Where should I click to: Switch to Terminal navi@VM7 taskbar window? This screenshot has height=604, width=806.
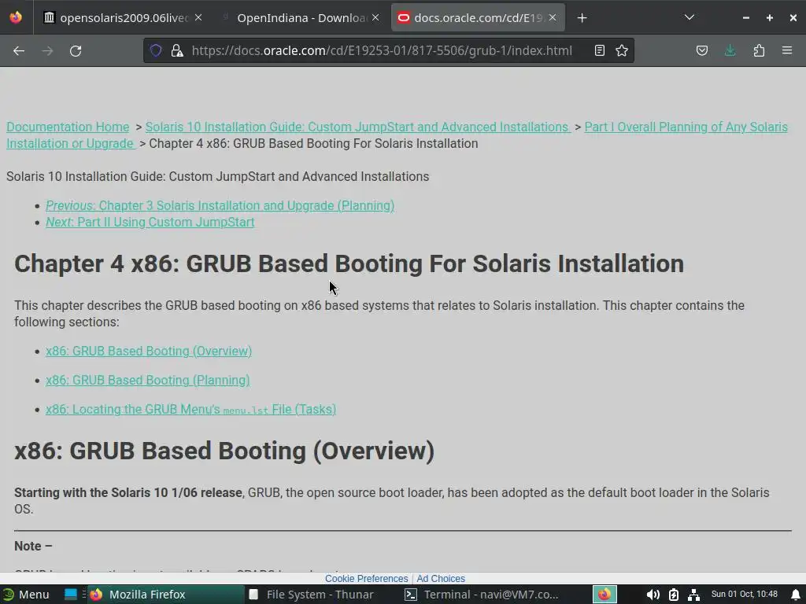tap(482, 595)
